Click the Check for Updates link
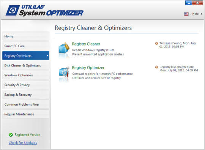This screenshot has width=205, height=150. click(x=23, y=143)
